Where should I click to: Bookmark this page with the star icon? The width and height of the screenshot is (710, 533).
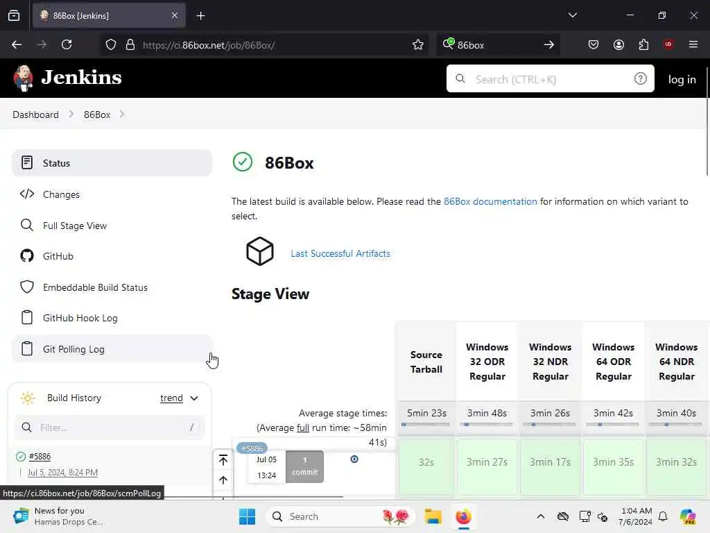tap(418, 44)
